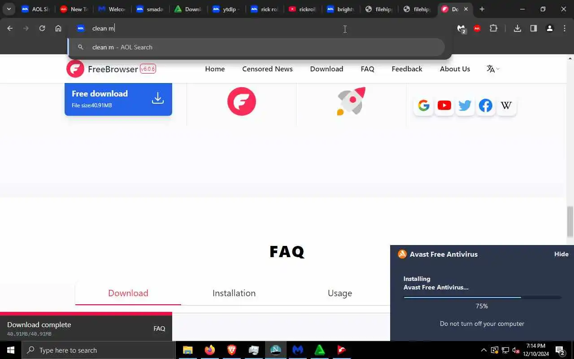574x359 pixels.
Task: Click the Facebook icon
Action: coord(486,105)
